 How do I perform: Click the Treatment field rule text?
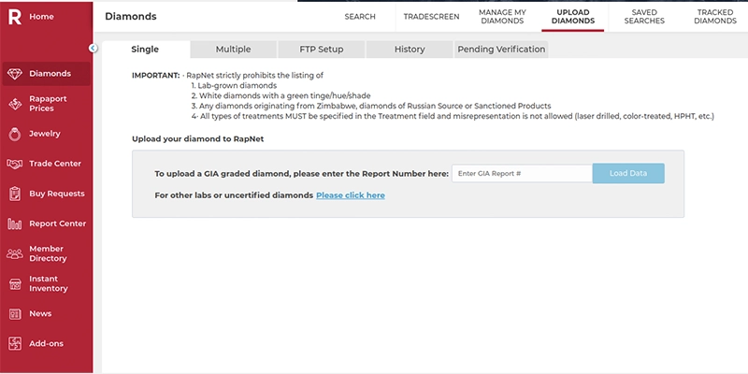click(x=453, y=116)
